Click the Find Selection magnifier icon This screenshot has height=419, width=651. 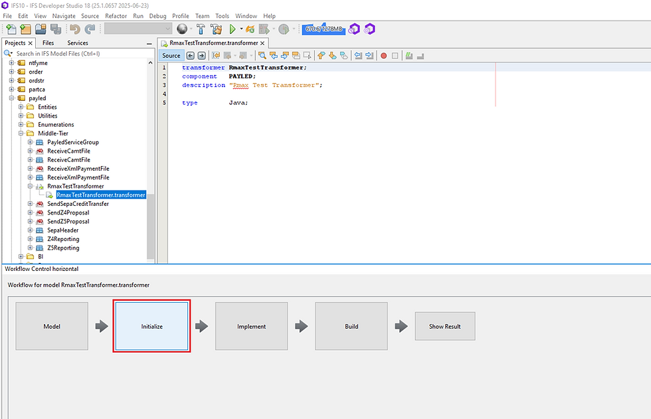tap(262, 56)
